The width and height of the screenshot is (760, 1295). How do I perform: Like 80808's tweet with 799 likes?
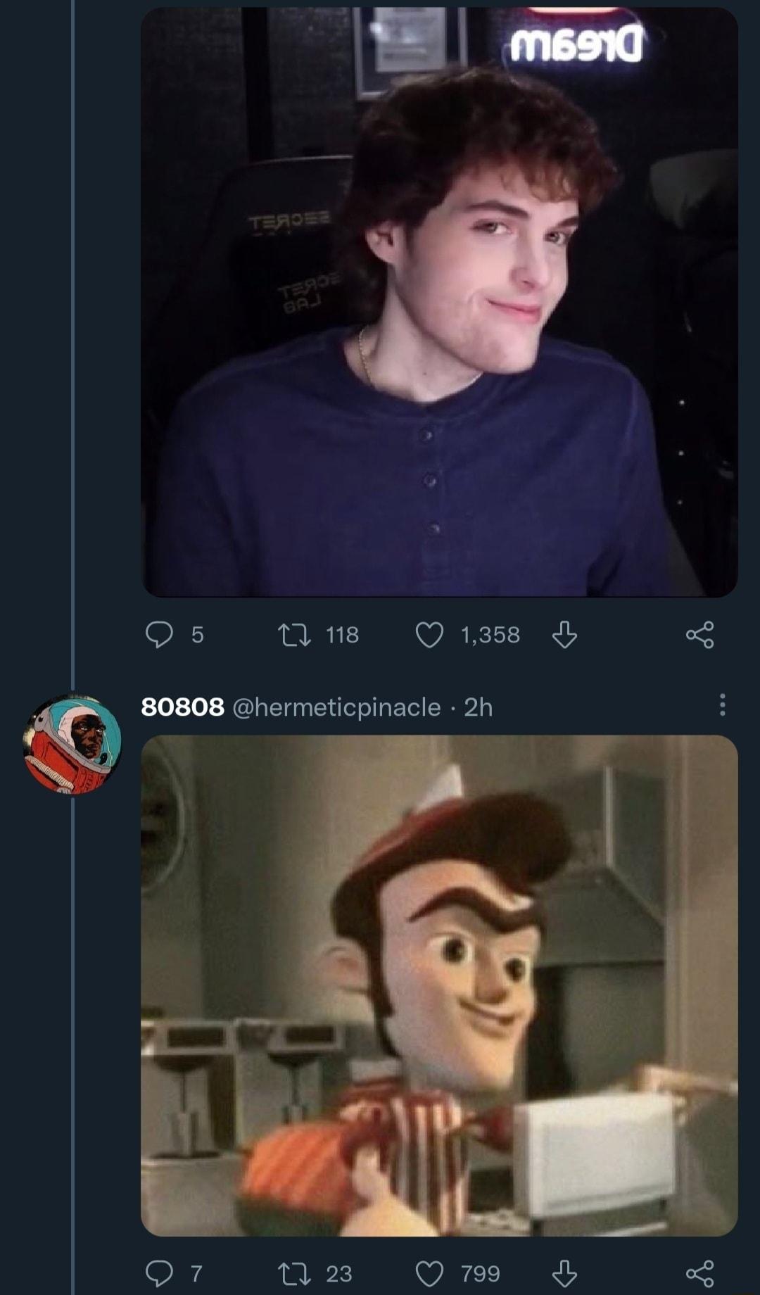(x=429, y=1273)
